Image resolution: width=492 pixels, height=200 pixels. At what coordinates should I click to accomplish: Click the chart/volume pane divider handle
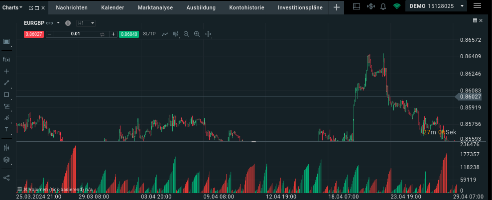(253, 142)
